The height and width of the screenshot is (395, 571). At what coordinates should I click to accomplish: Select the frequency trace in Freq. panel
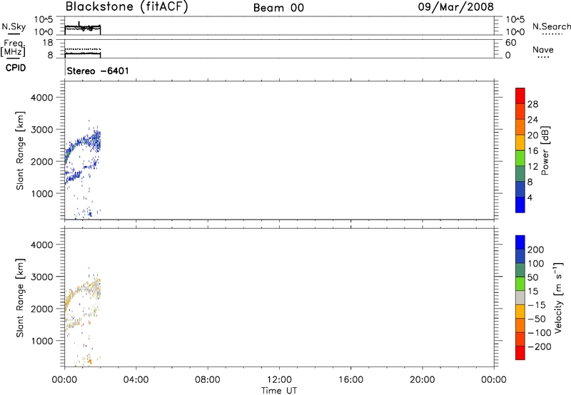pos(83,53)
